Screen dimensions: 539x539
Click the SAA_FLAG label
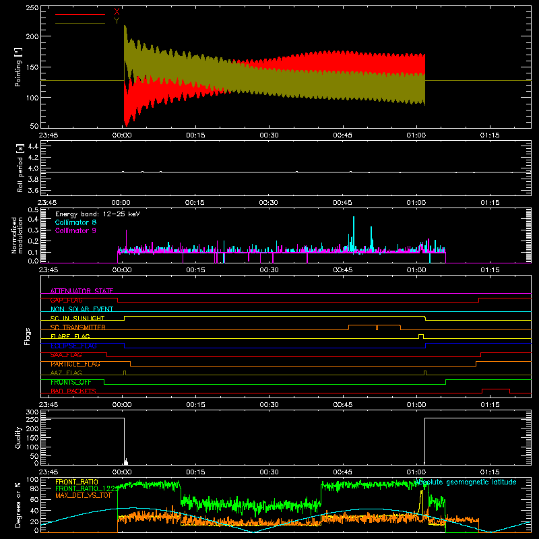click(66, 355)
